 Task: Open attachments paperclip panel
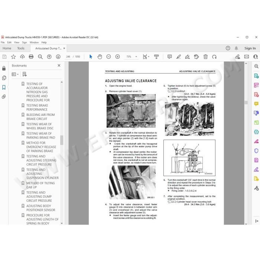(x=4, y=97)
